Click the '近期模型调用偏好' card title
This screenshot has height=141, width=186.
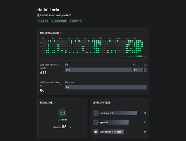[102, 103]
